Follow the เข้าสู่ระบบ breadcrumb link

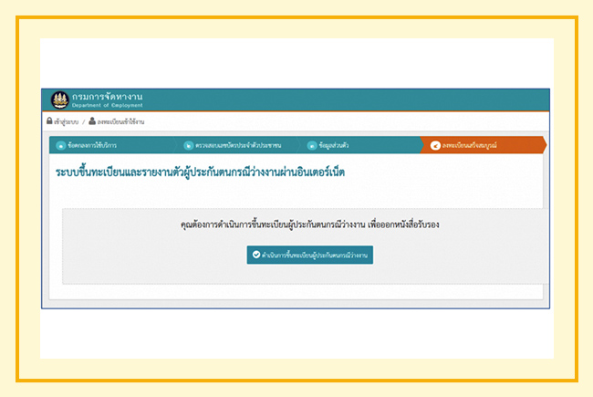point(66,121)
